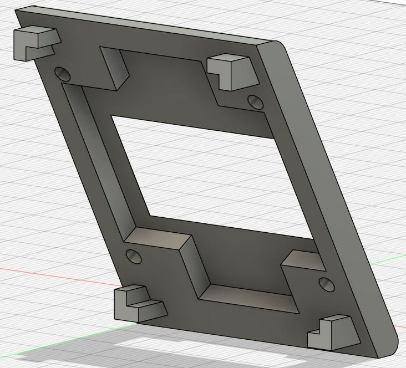This screenshot has height=368, width=406.
Task: Select the bottom-left screw hole on plate
Action: pyautogui.click(x=134, y=257)
